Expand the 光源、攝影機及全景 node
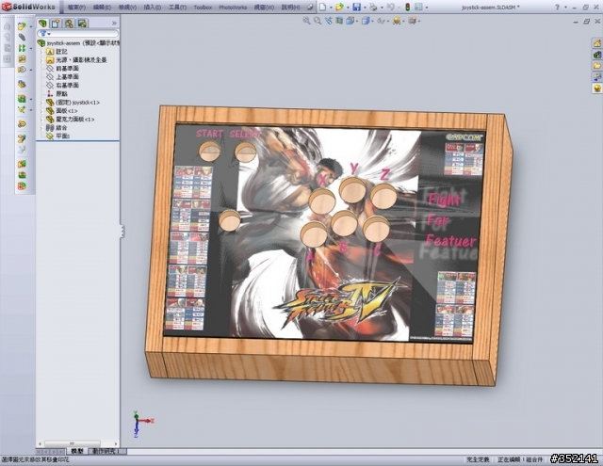The width and height of the screenshot is (603, 466). pos(41,60)
